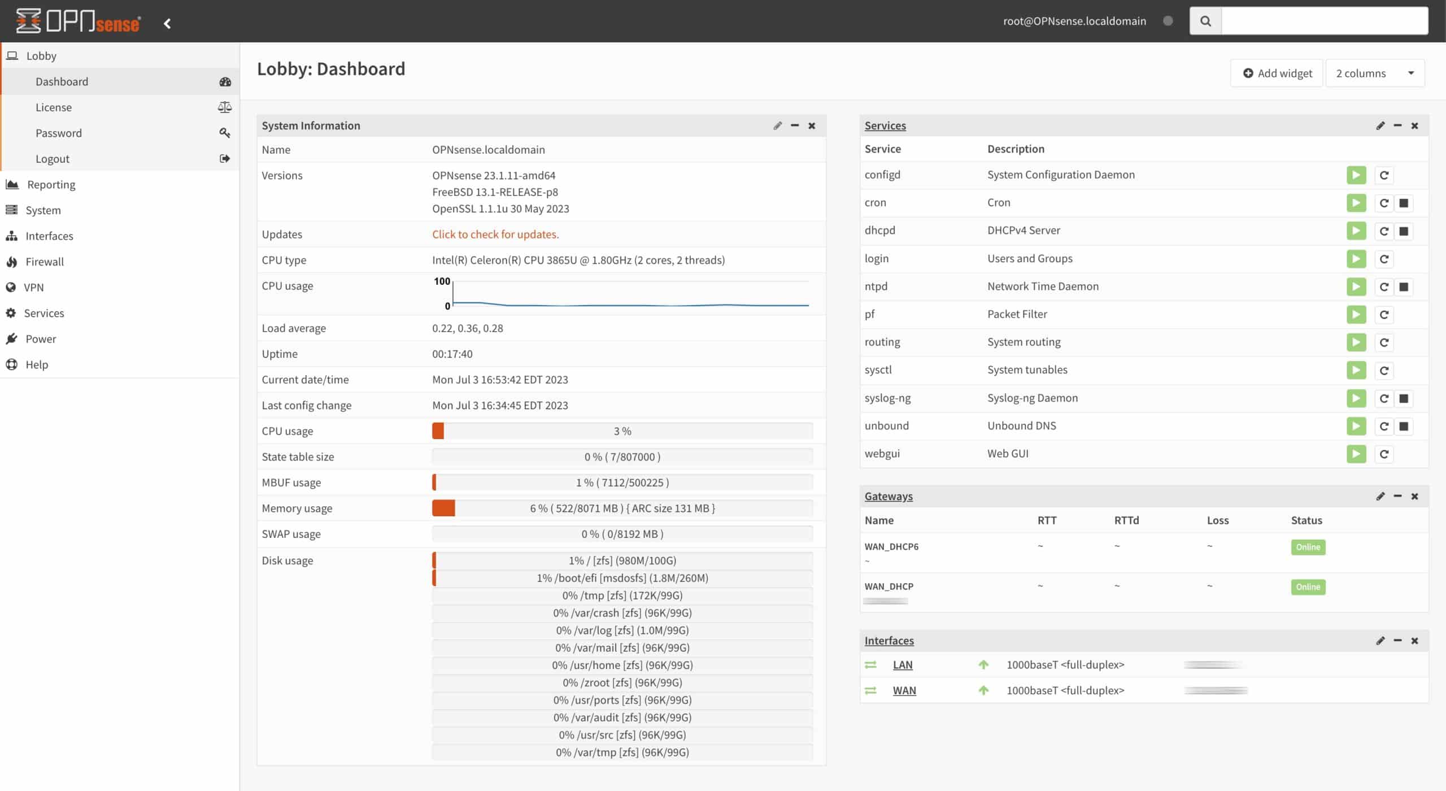Click the CPU usage 3% progress bar

coord(622,431)
